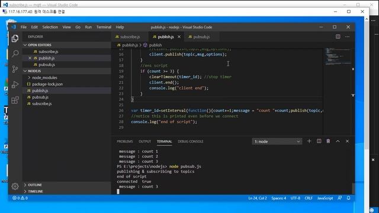379x213 pixels.
Task: Expand the OUTLINE section
Action: (67, 185)
